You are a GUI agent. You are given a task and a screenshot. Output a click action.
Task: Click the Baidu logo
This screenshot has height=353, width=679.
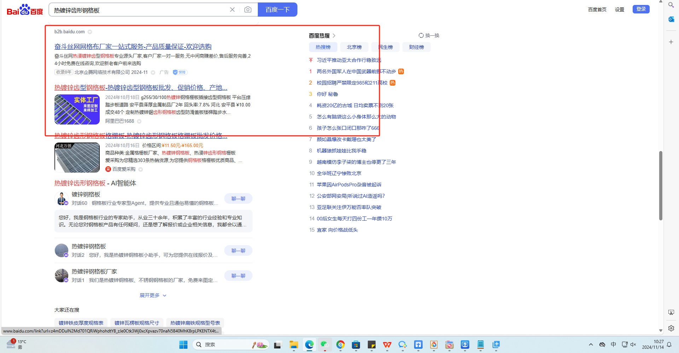point(25,10)
